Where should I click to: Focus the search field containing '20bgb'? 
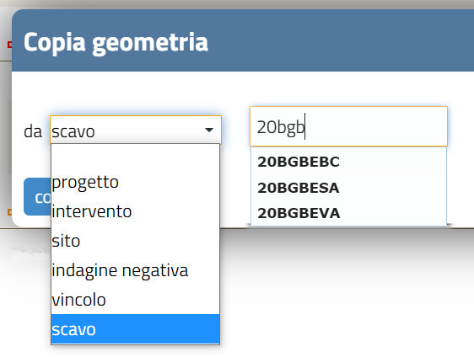[348, 127]
